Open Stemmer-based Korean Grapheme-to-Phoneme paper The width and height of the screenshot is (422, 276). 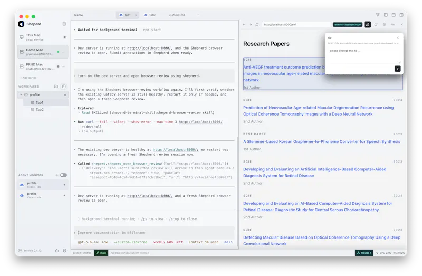point(322,141)
